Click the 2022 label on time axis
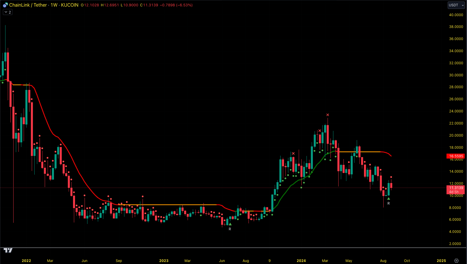The image size is (467, 264). point(26,261)
